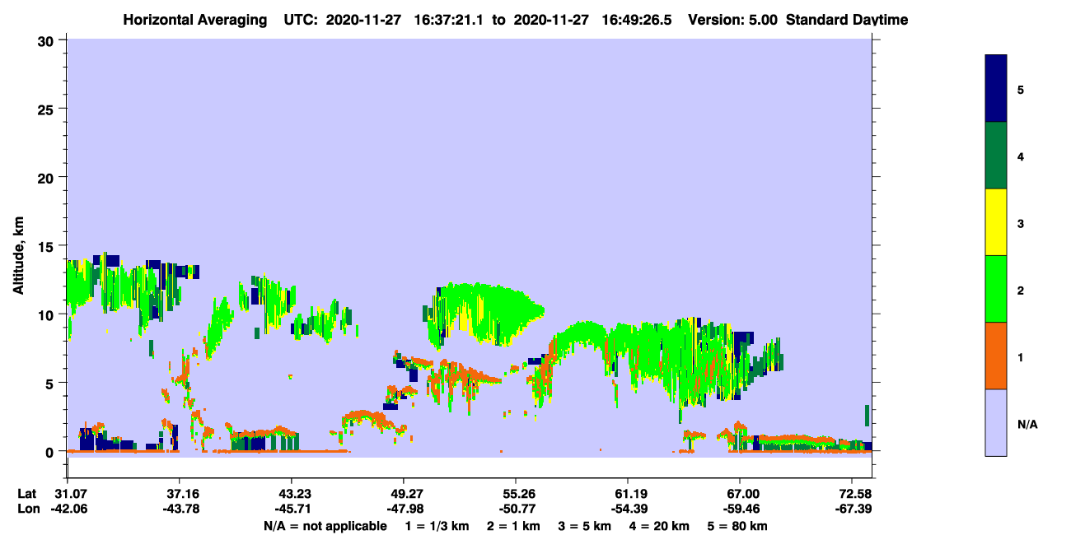
Task: Click the dark blue 5 color swatch
Action: pos(996,88)
